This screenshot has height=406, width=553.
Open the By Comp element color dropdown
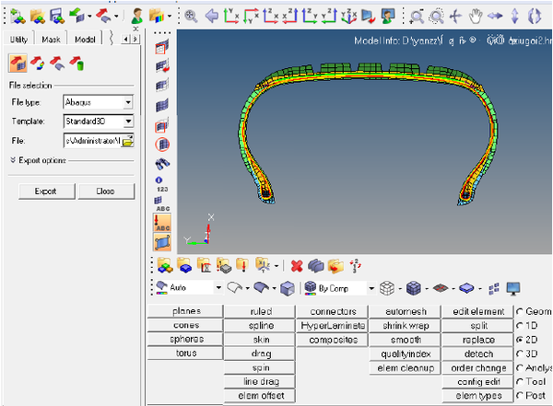click(371, 289)
